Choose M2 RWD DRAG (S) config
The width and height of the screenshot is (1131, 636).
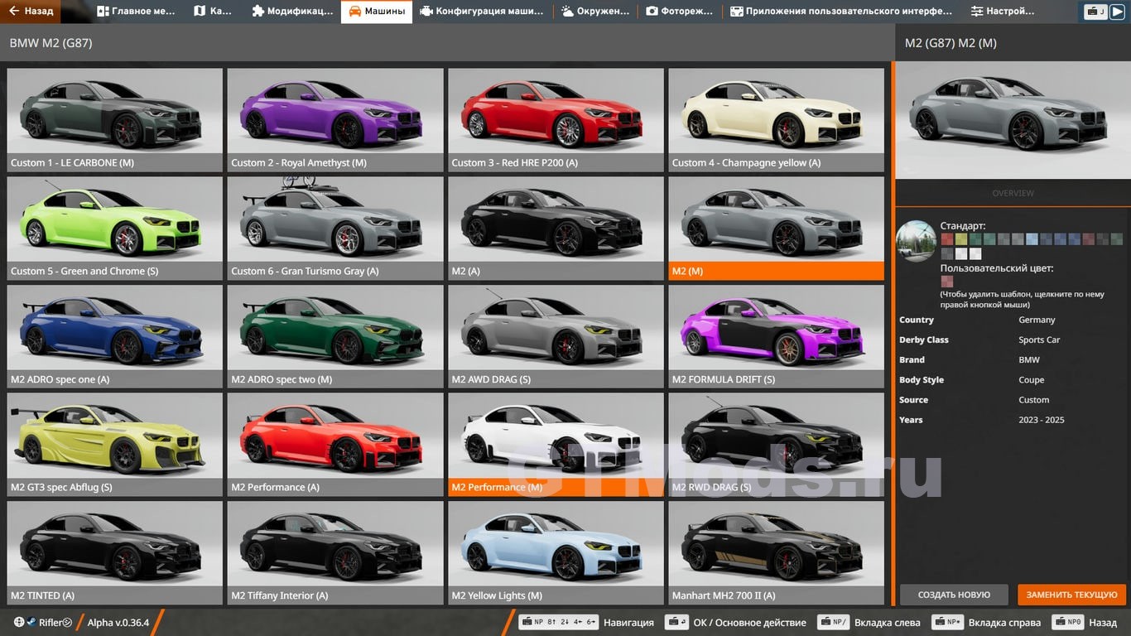pyautogui.click(x=776, y=444)
